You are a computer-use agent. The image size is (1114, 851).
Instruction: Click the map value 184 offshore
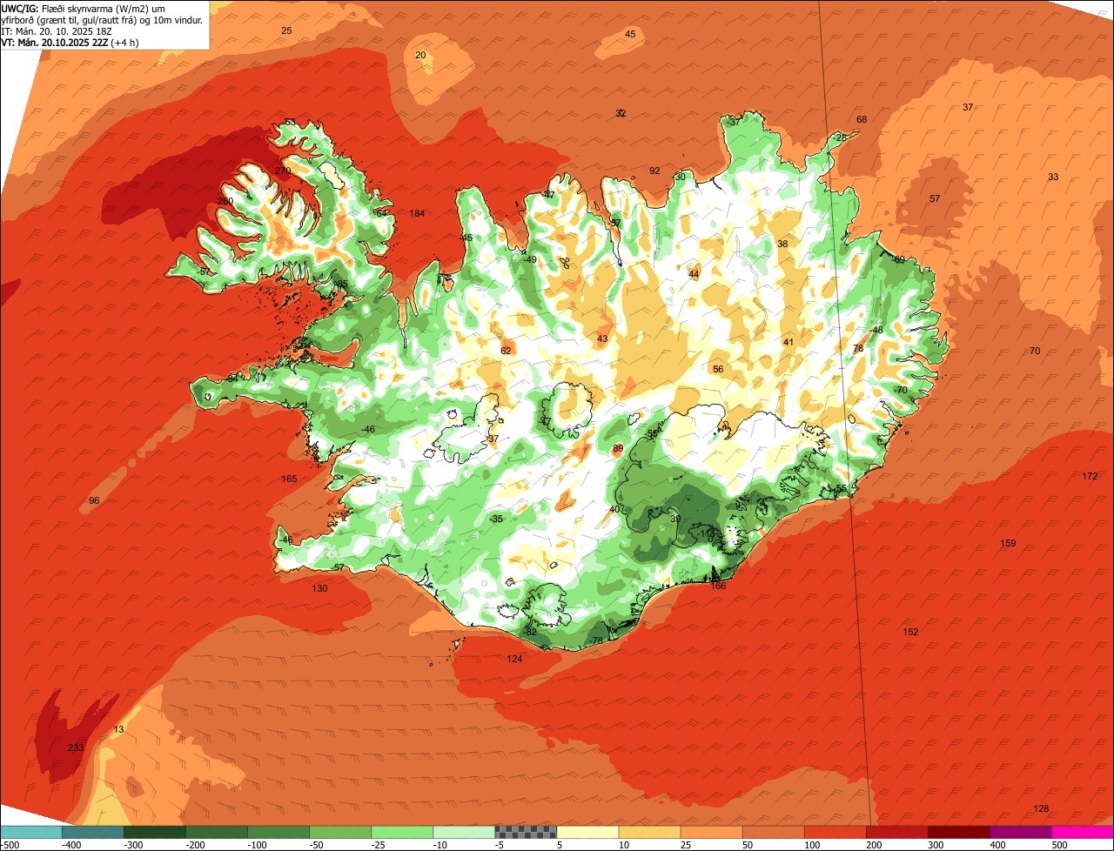417,214
